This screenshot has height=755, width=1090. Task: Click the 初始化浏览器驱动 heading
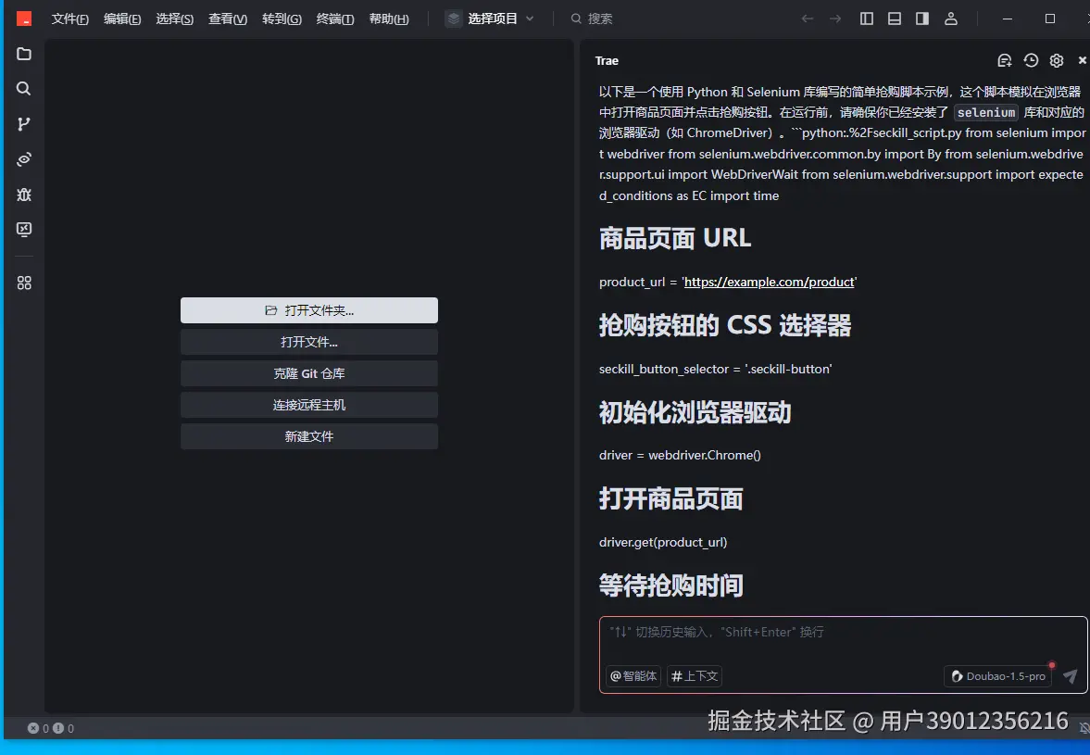click(x=695, y=412)
